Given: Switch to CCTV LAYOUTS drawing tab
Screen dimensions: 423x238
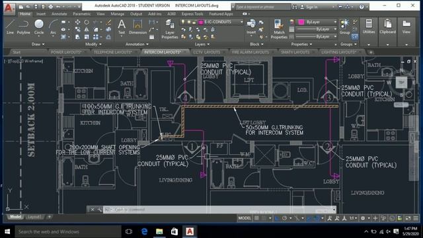Looking at the screenshot, I should pyautogui.click(x=207, y=52).
